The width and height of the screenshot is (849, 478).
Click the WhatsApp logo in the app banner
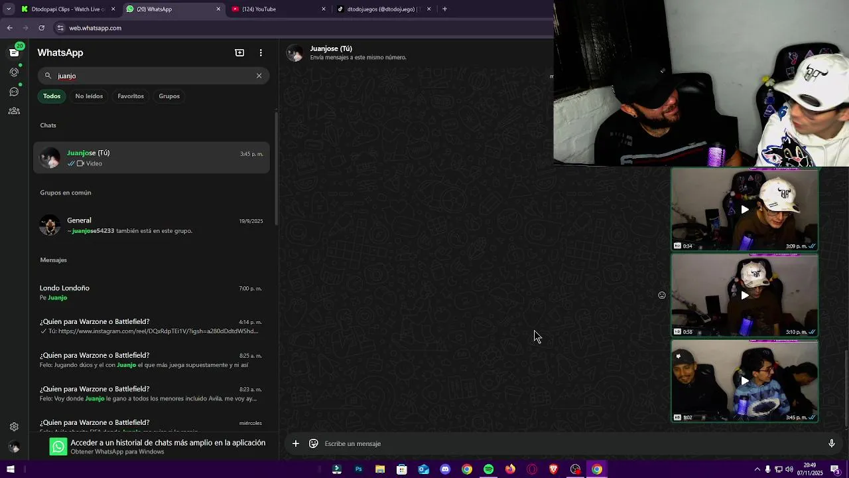click(x=59, y=447)
